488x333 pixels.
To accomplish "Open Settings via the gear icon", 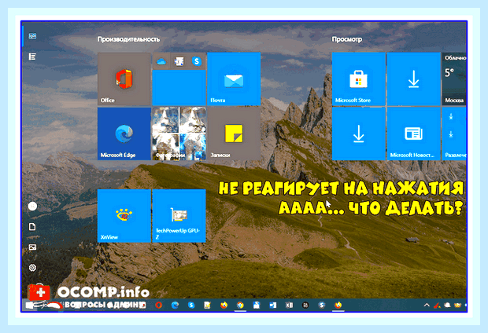I will click(x=32, y=268).
